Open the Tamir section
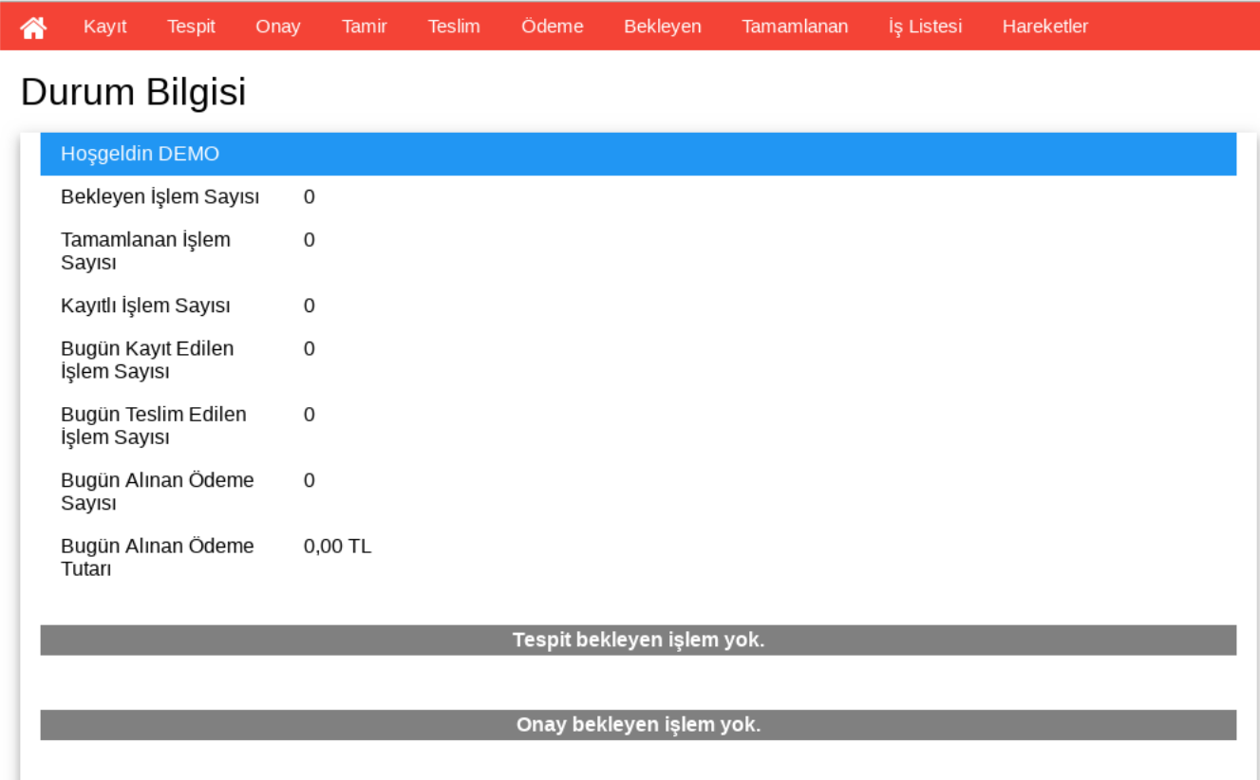This screenshot has width=1260, height=780. (x=364, y=27)
